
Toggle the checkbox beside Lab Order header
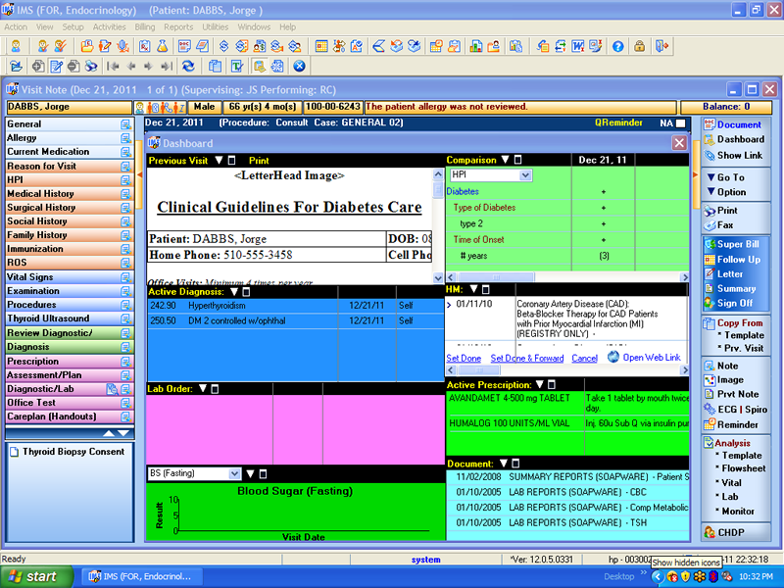(x=215, y=389)
